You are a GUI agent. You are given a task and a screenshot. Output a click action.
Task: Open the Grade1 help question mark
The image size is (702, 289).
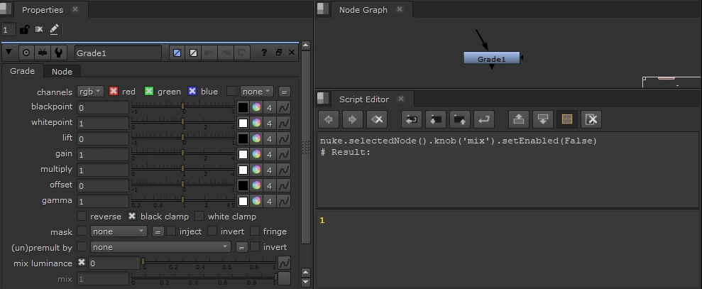[264, 53]
